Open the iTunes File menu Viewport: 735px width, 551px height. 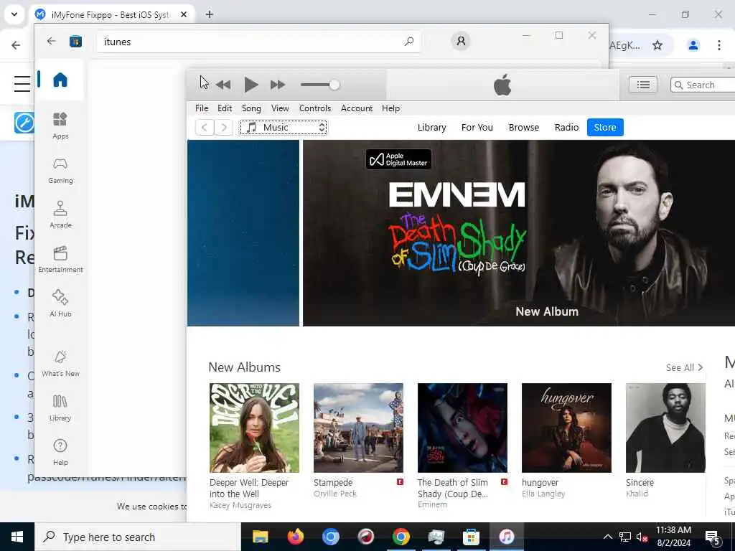[x=202, y=108]
